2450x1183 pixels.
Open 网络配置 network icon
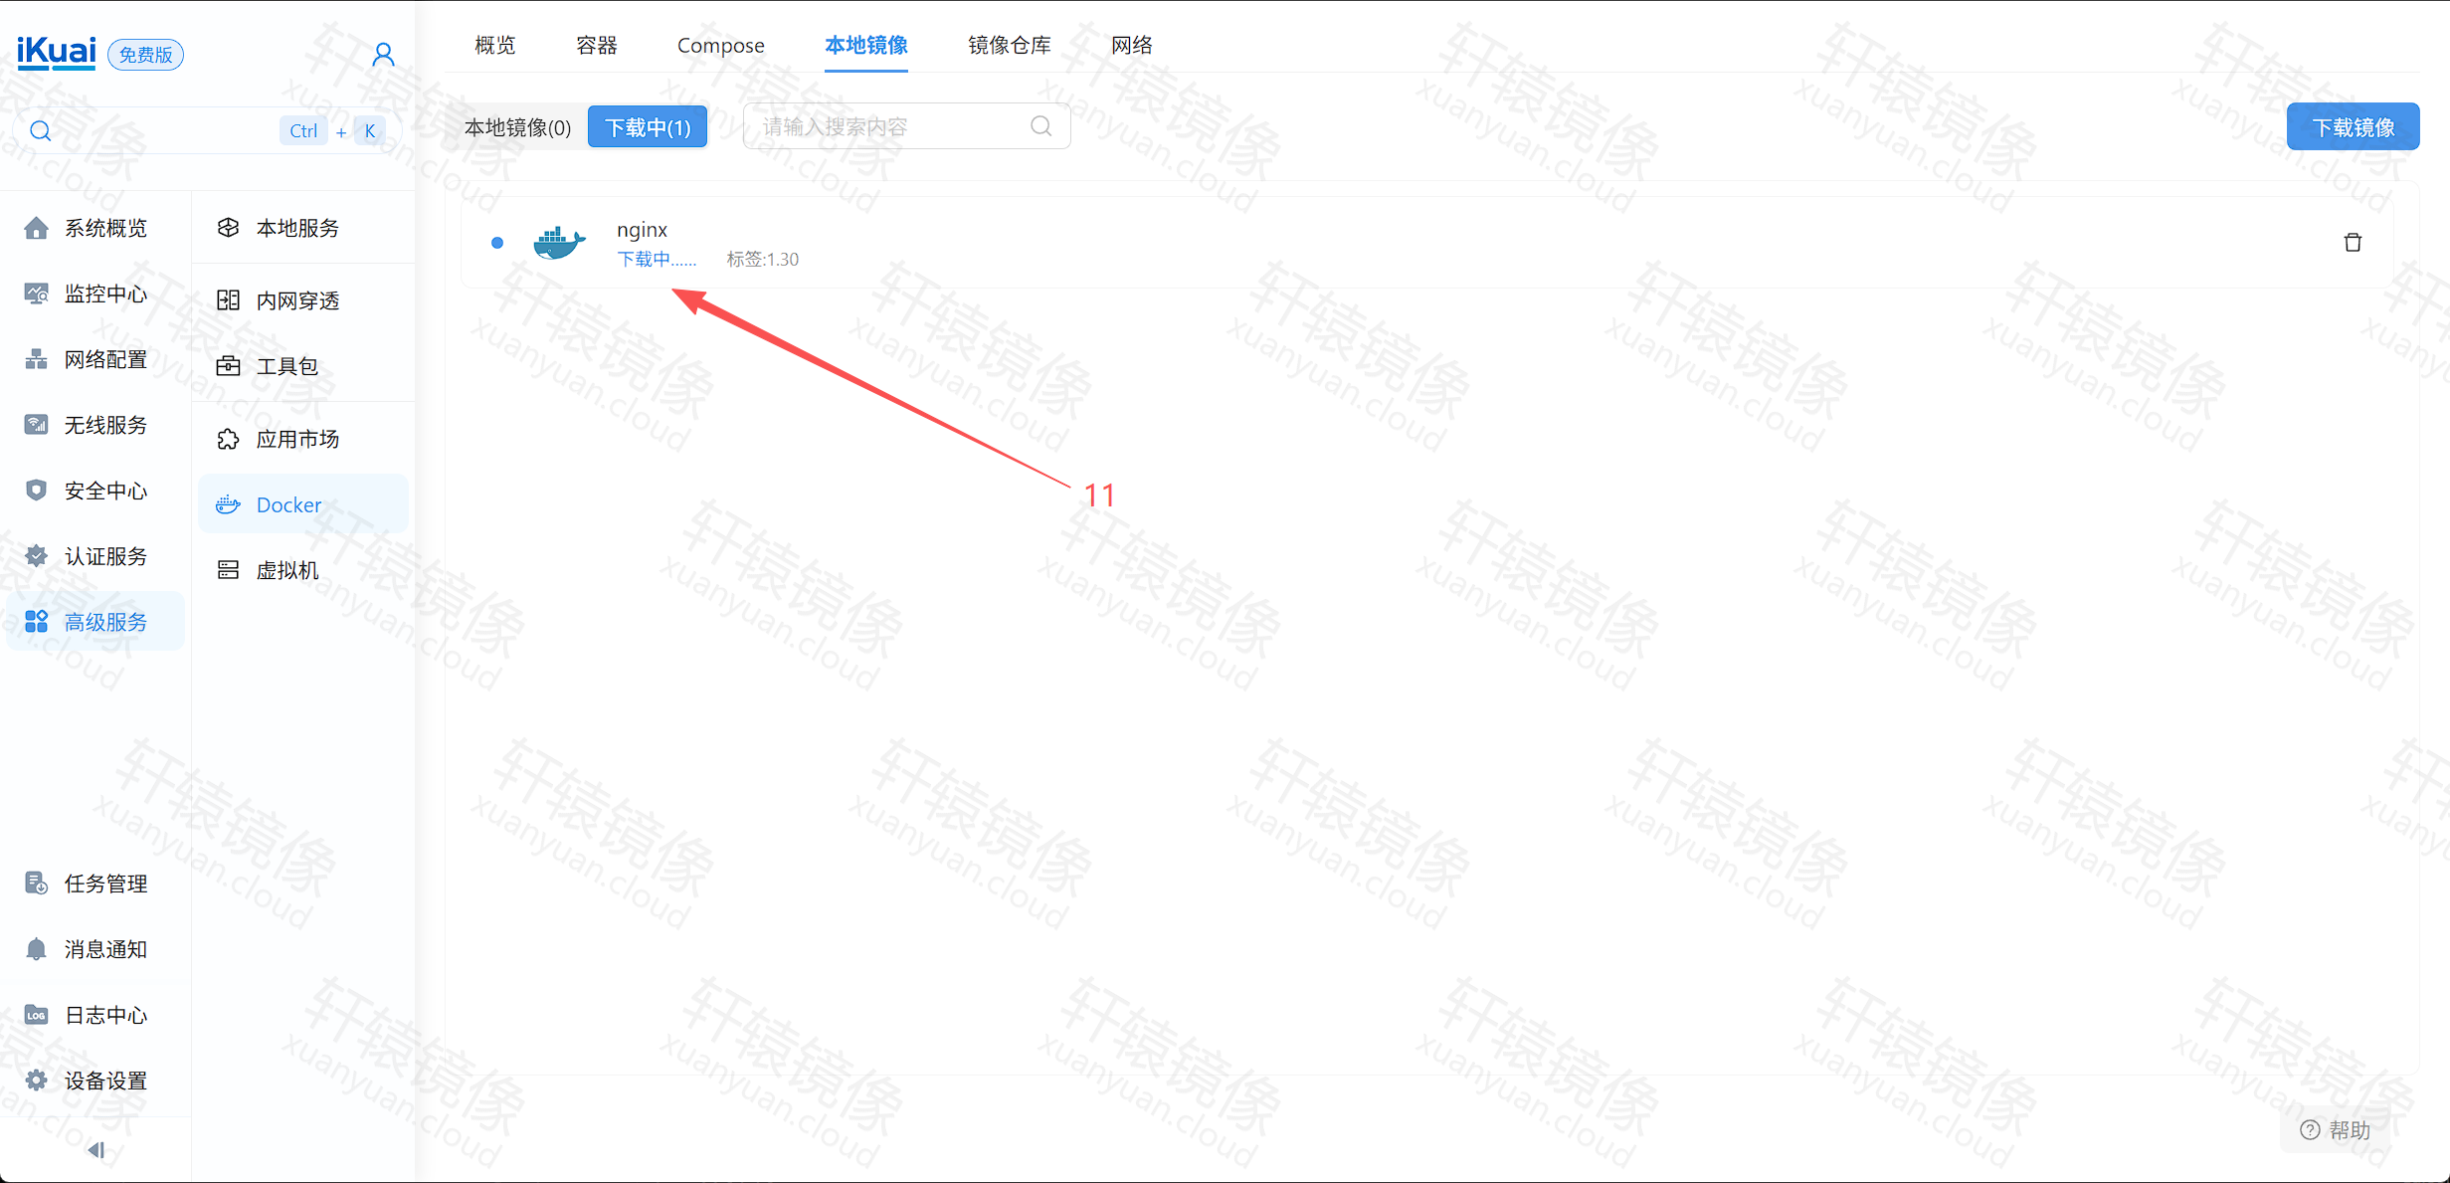pyautogui.click(x=36, y=359)
